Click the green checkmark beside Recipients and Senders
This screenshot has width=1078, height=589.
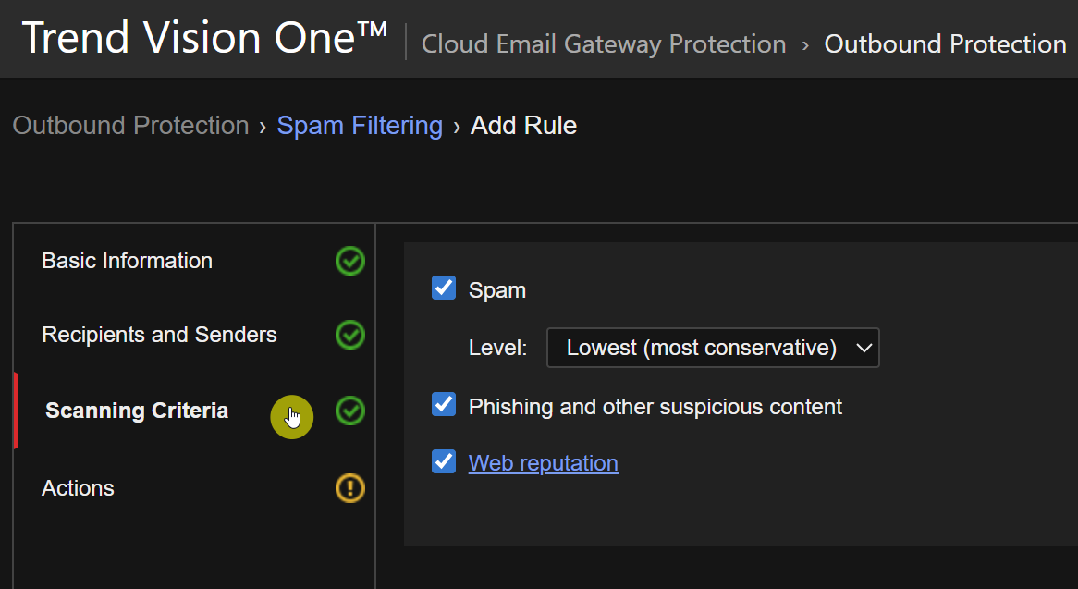click(349, 335)
